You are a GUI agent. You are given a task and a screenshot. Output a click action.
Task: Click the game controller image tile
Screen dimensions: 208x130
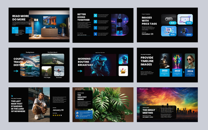[x=168, y=19]
